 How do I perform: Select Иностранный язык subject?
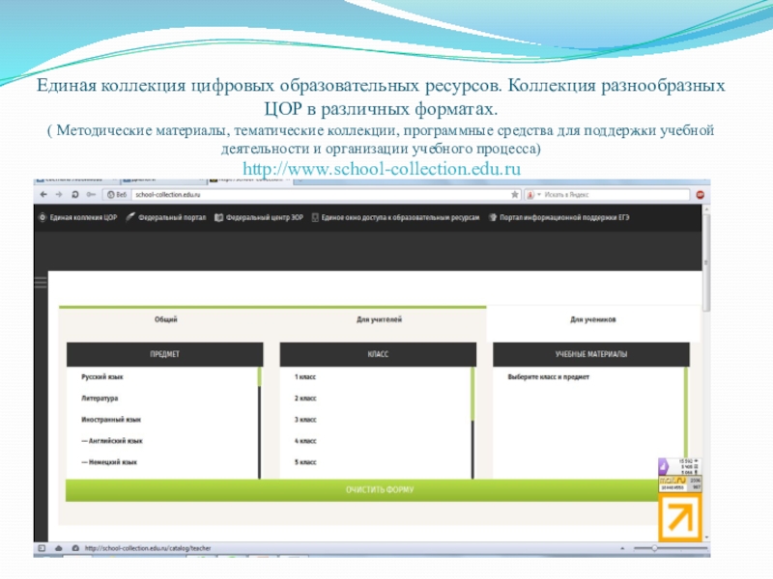111,420
